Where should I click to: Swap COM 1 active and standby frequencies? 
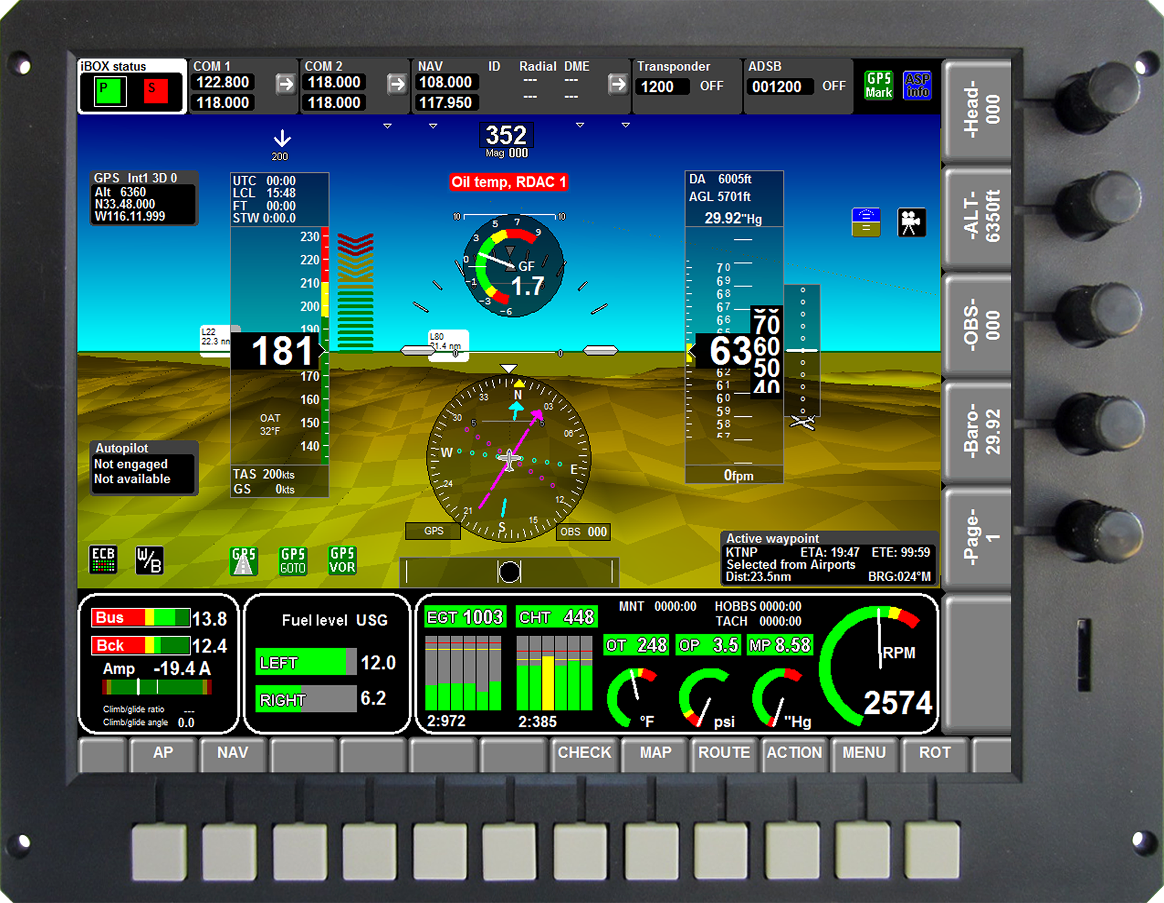[285, 84]
